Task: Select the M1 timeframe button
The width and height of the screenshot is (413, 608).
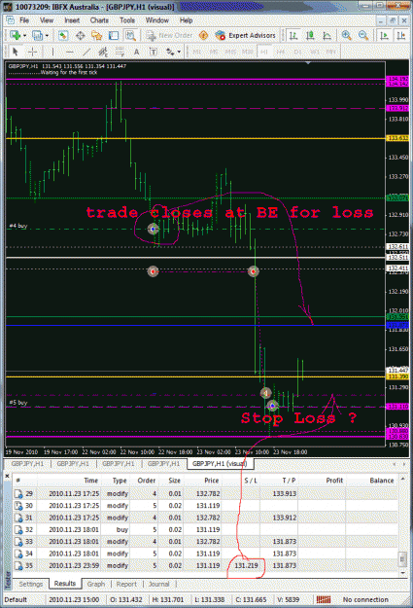Action: click(197, 52)
